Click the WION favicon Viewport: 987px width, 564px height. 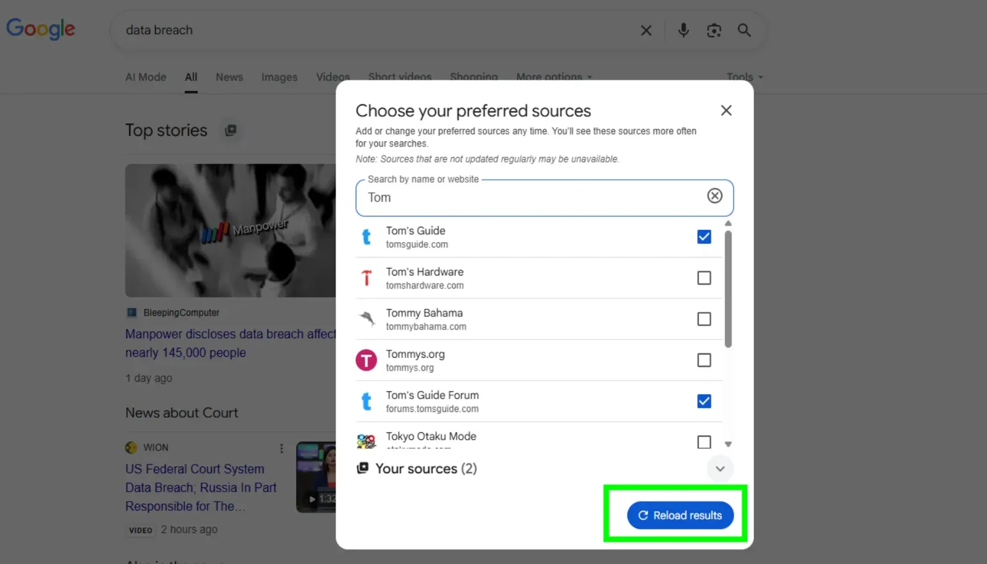(x=131, y=447)
